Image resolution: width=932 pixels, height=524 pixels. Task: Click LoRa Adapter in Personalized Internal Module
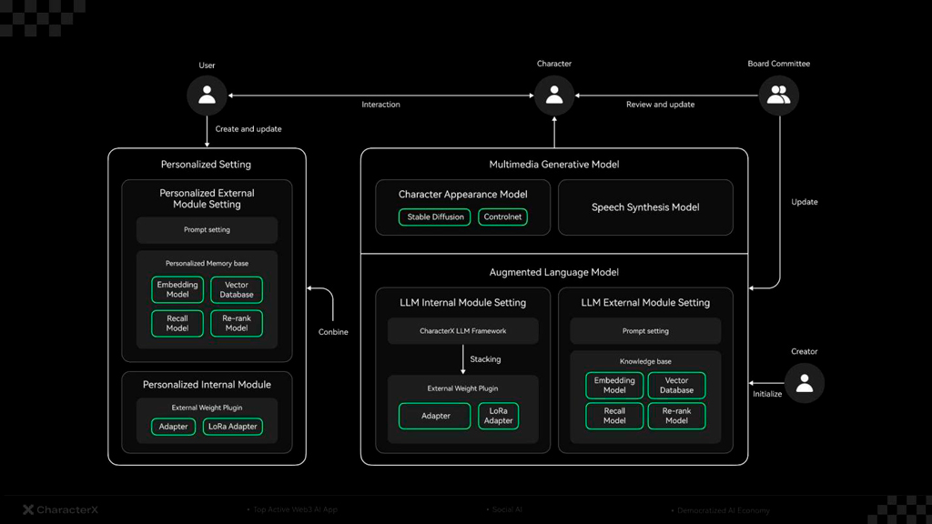(232, 427)
